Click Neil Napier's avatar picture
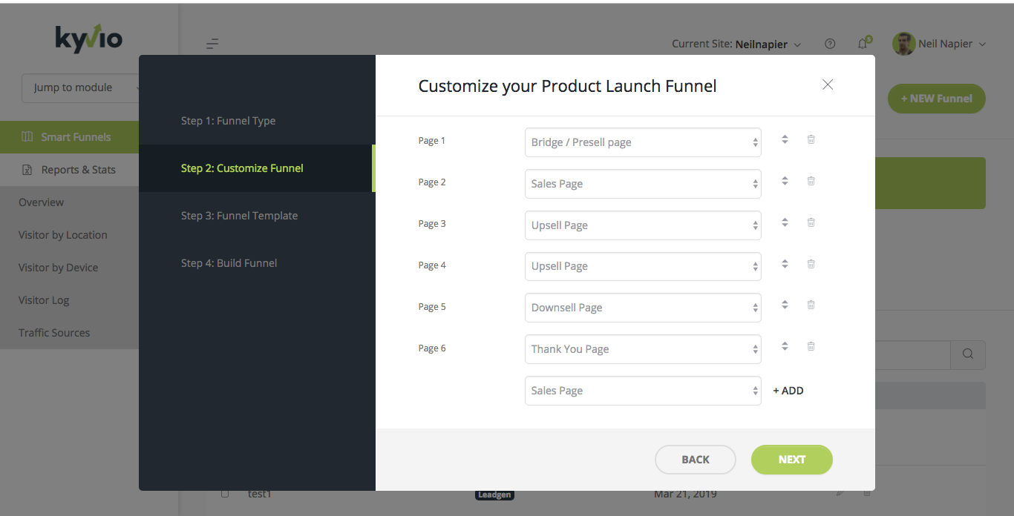The image size is (1014, 516). pos(903,44)
